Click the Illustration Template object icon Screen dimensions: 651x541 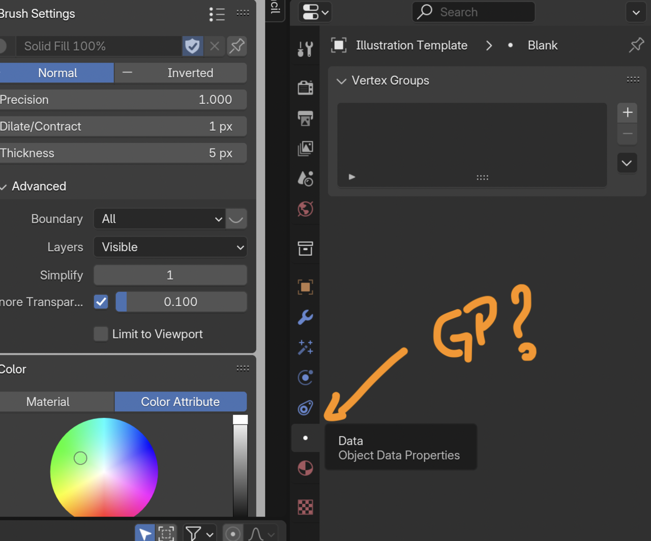(339, 45)
